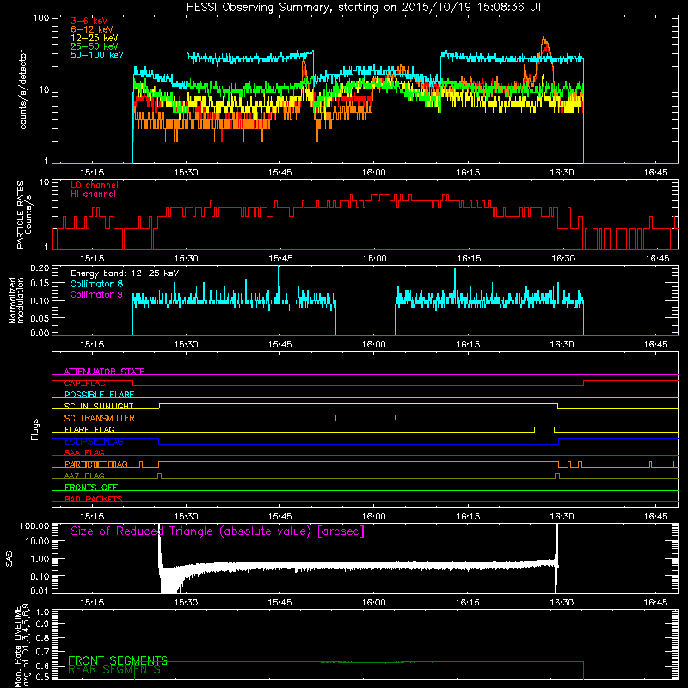Viewport: 688px width, 688px height.
Task: Click the FLARE_FLAG label
Action: pos(89,429)
